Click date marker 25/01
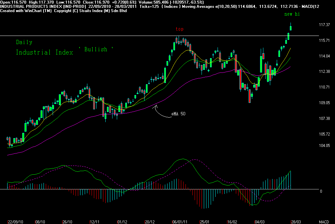Image resolution: width=335 pixels, height=224 pixels. tap(204, 222)
